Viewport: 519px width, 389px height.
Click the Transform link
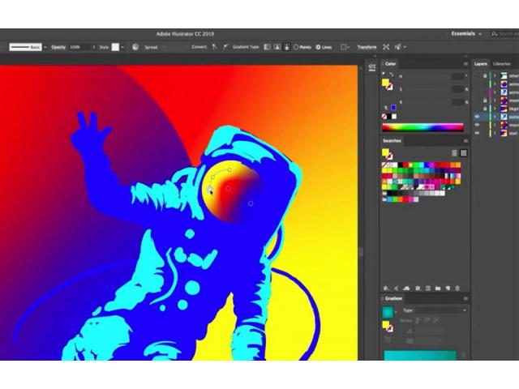(x=367, y=47)
